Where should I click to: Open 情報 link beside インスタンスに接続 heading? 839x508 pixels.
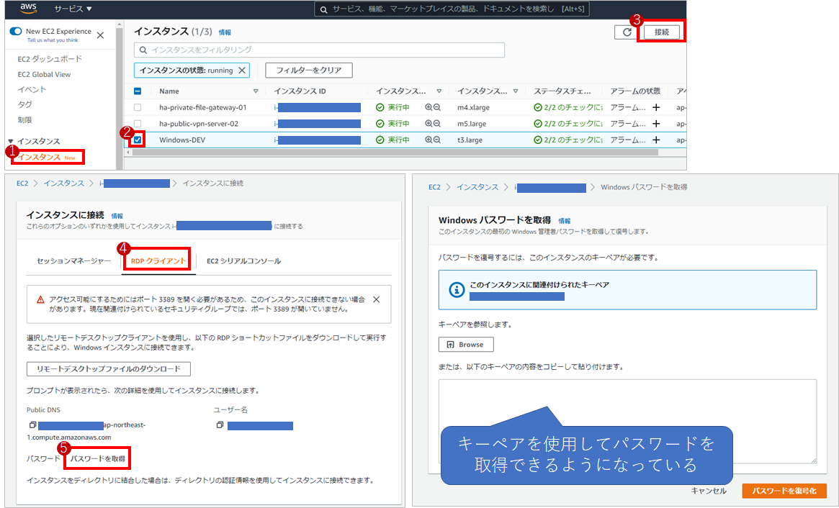click(x=117, y=216)
